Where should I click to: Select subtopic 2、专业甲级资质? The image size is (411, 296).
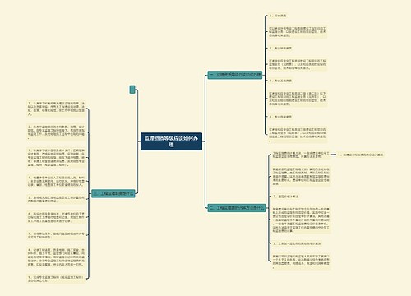[x=280, y=49]
